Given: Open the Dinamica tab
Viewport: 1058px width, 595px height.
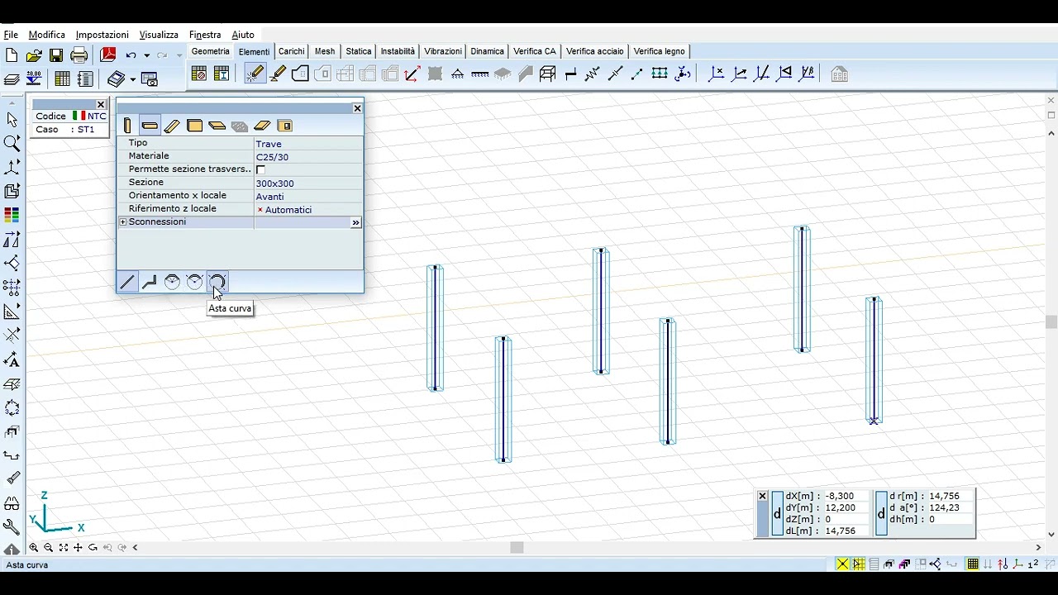Looking at the screenshot, I should 488,51.
